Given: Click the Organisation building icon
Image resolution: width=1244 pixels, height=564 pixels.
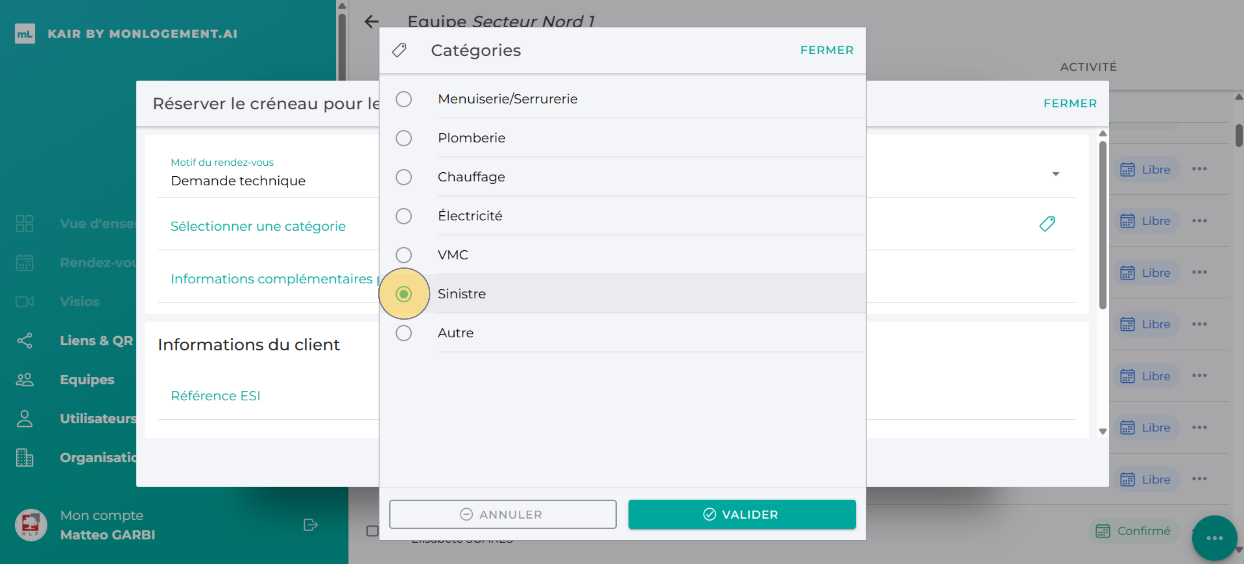Looking at the screenshot, I should (x=24, y=457).
